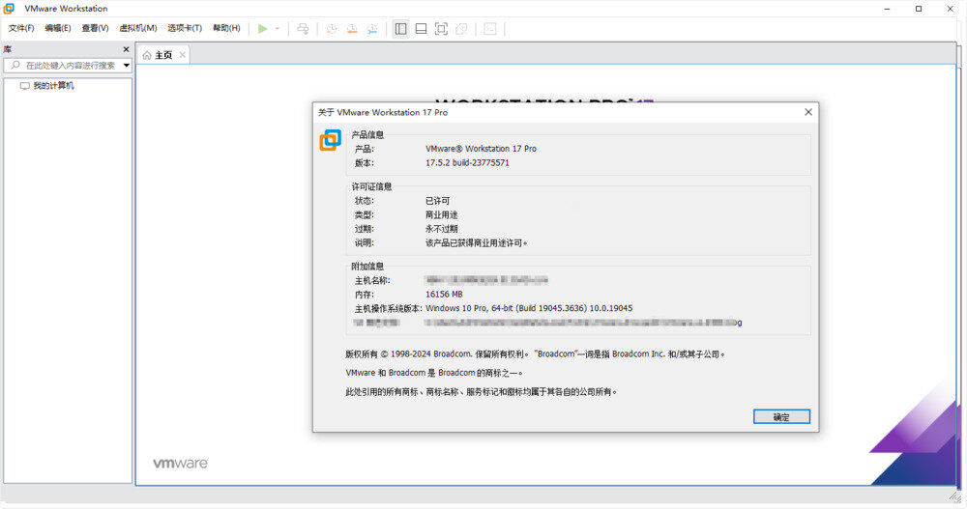The width and height of the screenshot is (967, 509).
Task: Click the green power on play icon
Action: (x=263, y=28)
